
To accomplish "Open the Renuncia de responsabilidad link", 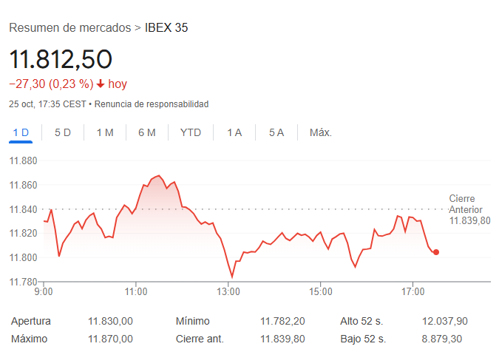I will (x=152, y=104).
